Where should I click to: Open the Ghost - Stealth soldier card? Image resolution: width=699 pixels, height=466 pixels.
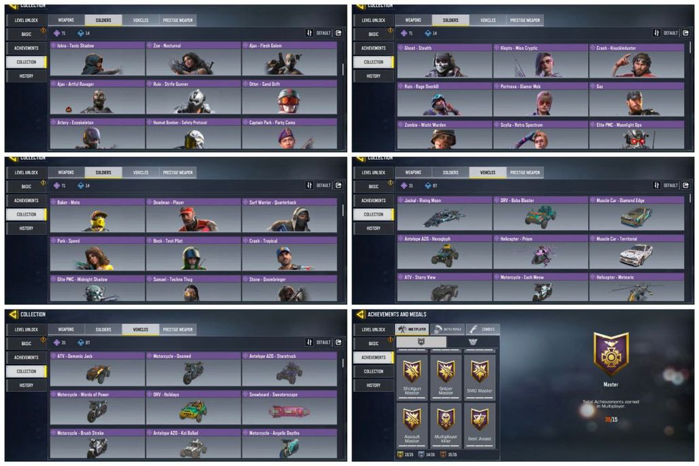tap(445, 61)
